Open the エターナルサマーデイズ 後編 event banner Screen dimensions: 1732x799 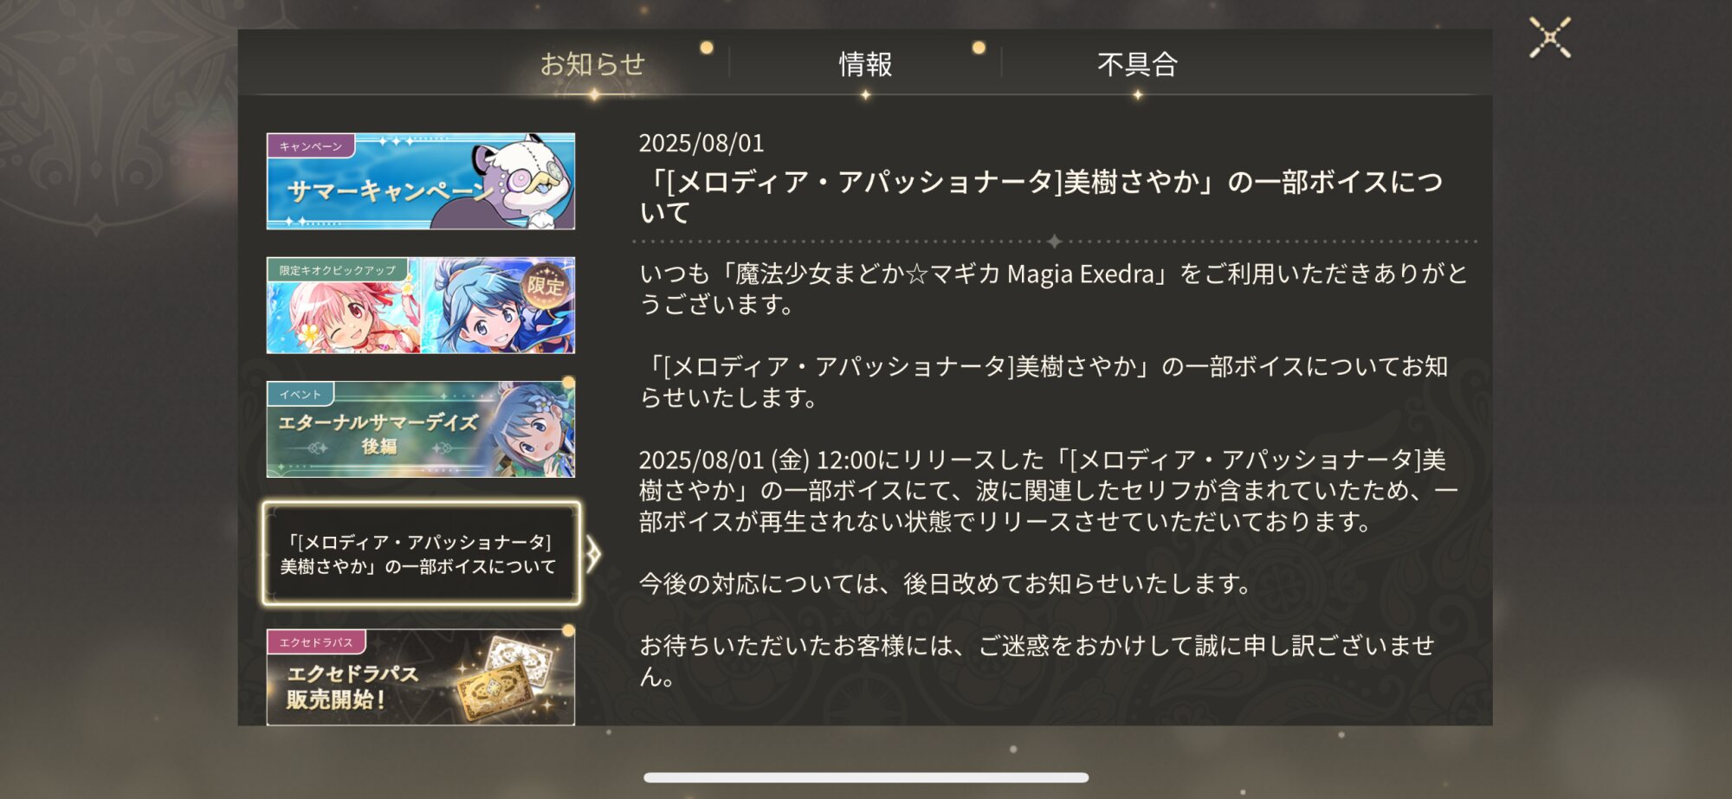pos(421,429)
